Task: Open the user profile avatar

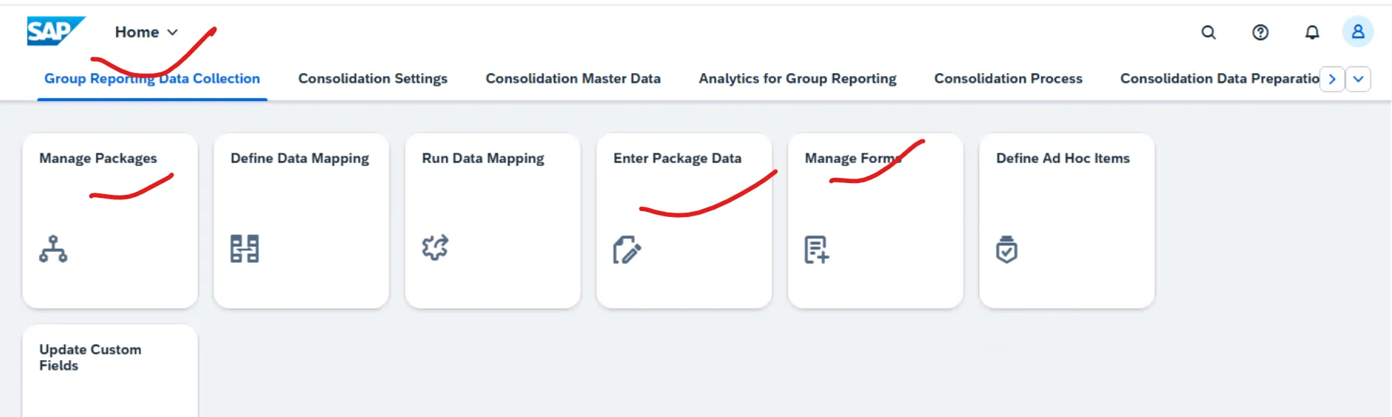Action: tap(1357, 32)
